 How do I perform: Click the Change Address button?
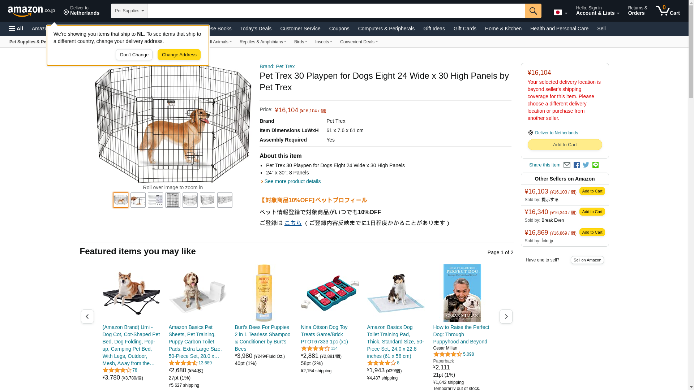pyautogui.click(x=179, y=55)
